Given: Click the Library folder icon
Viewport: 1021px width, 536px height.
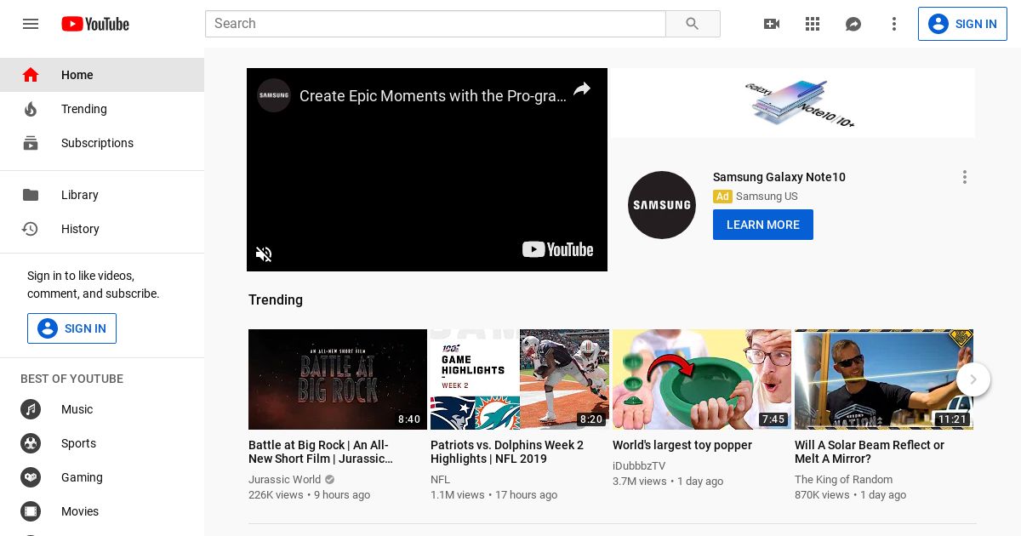Looking at the screenshot, I should pyautogui.click(x=31, y=195).
